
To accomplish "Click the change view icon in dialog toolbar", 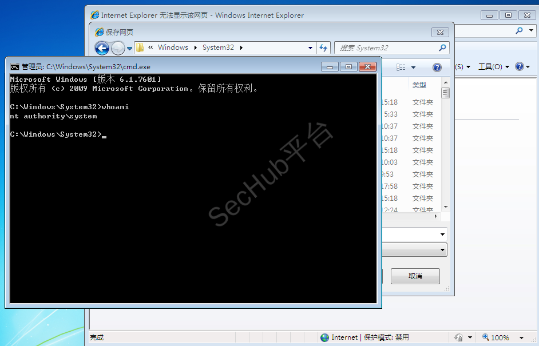I will click(x=401, y=67).
